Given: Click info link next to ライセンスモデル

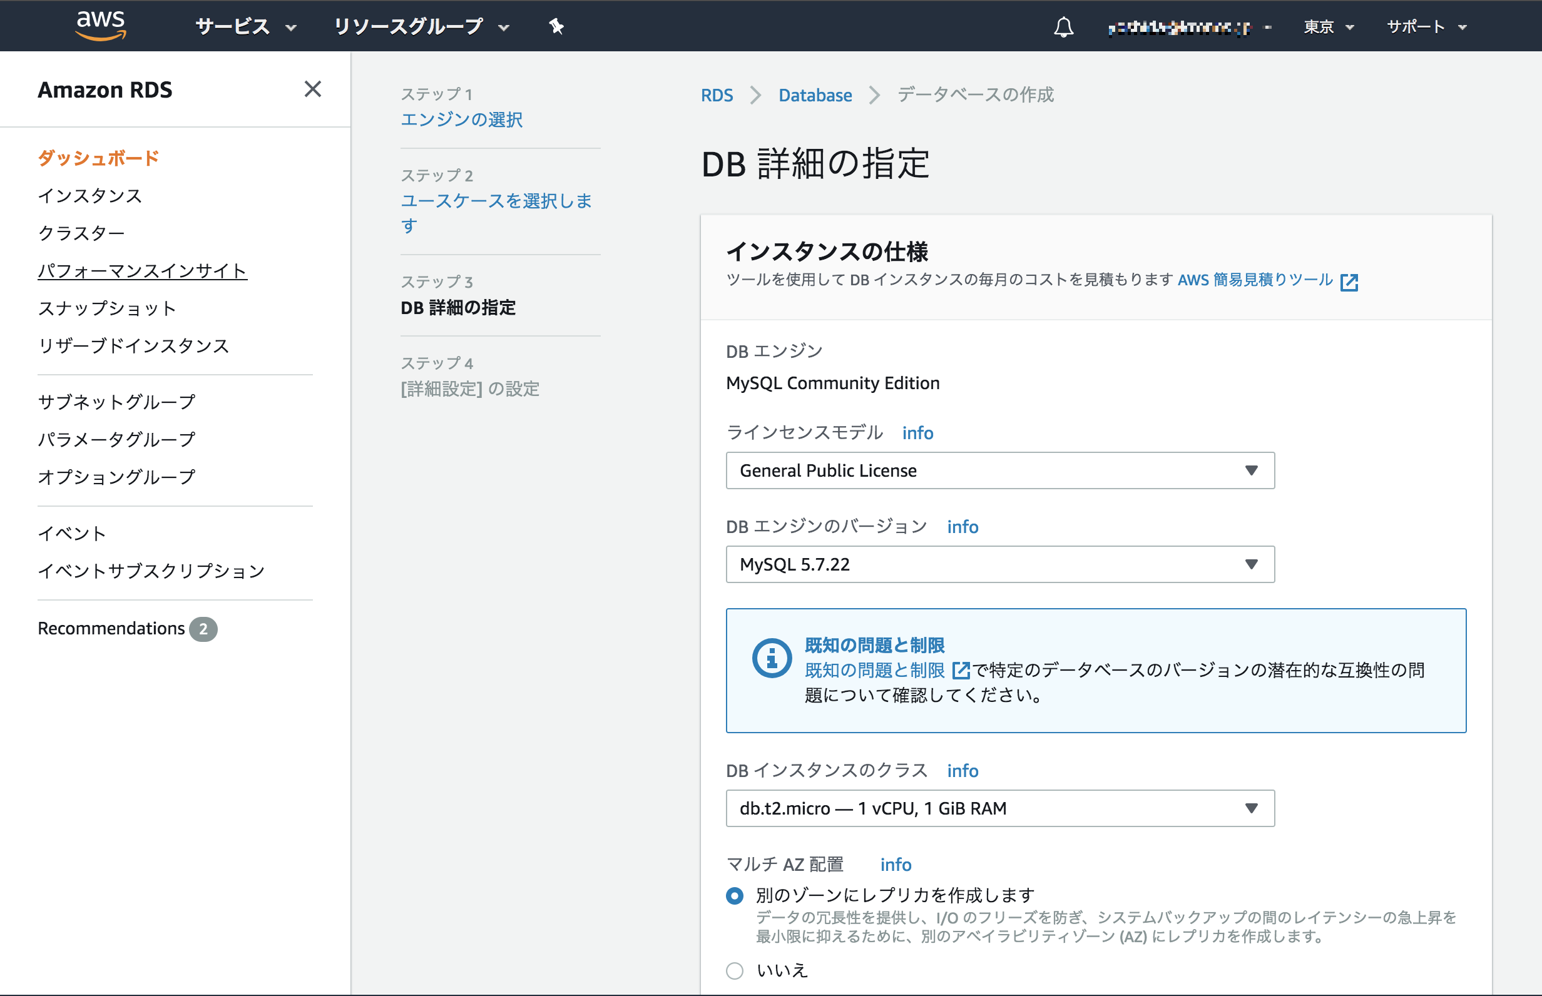Looking at the screenshot, I should pos(917,433).
